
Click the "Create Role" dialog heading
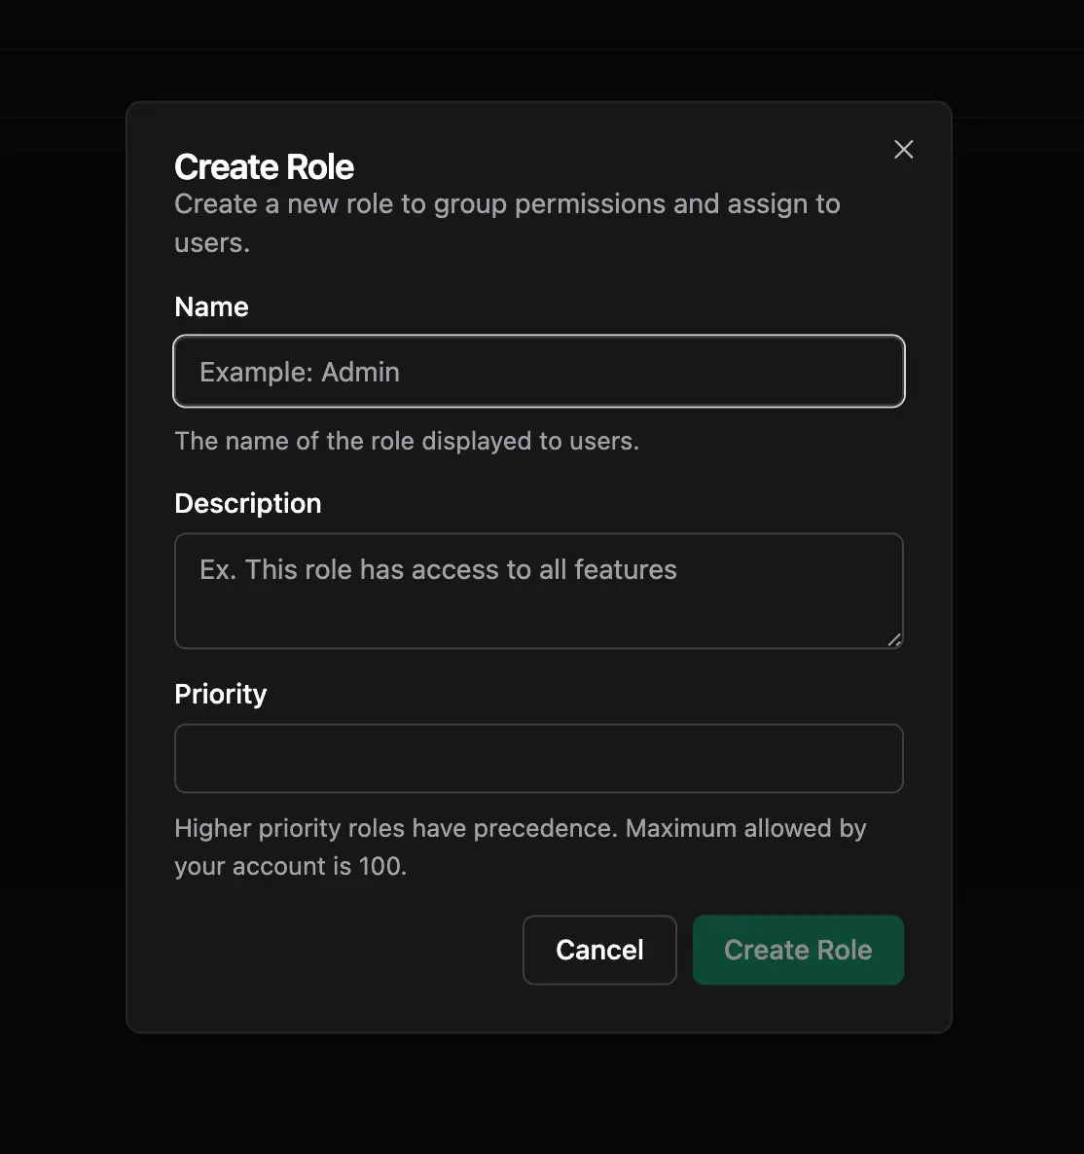pos(264,167)
